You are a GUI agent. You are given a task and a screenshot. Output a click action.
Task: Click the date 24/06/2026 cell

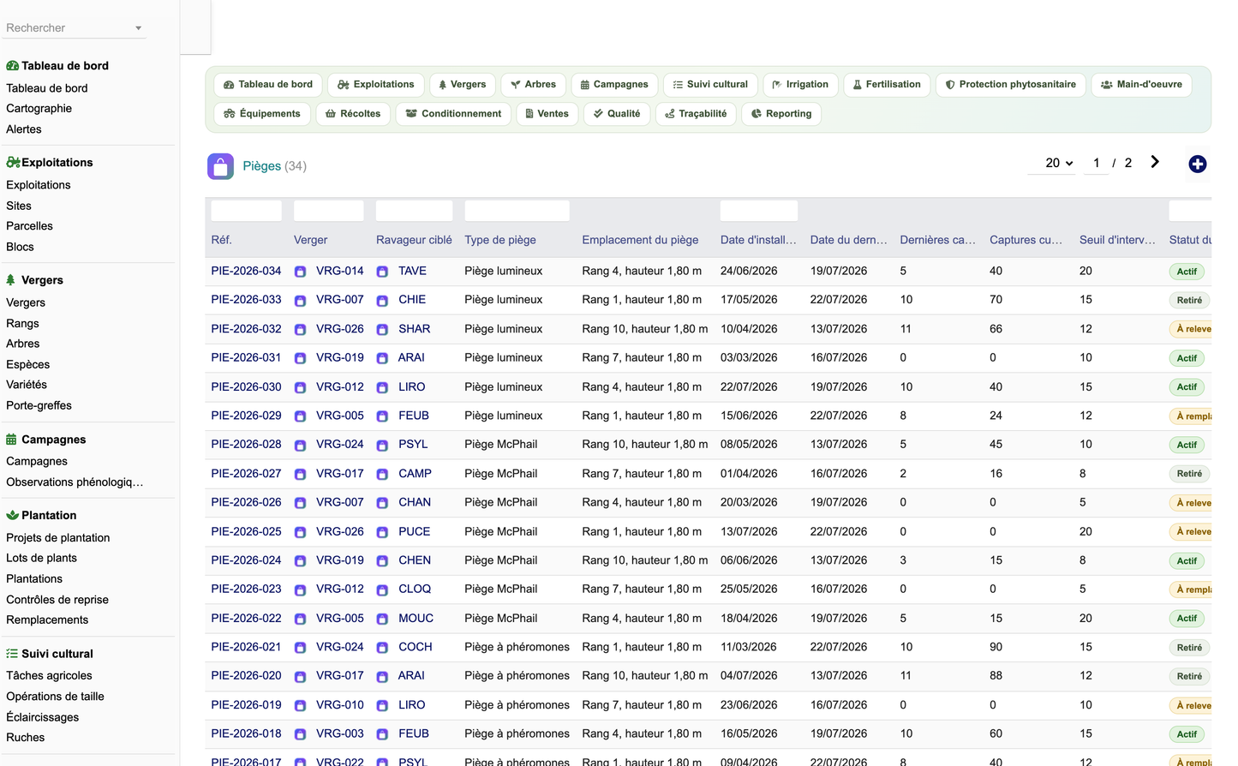[x=749, y=271]
